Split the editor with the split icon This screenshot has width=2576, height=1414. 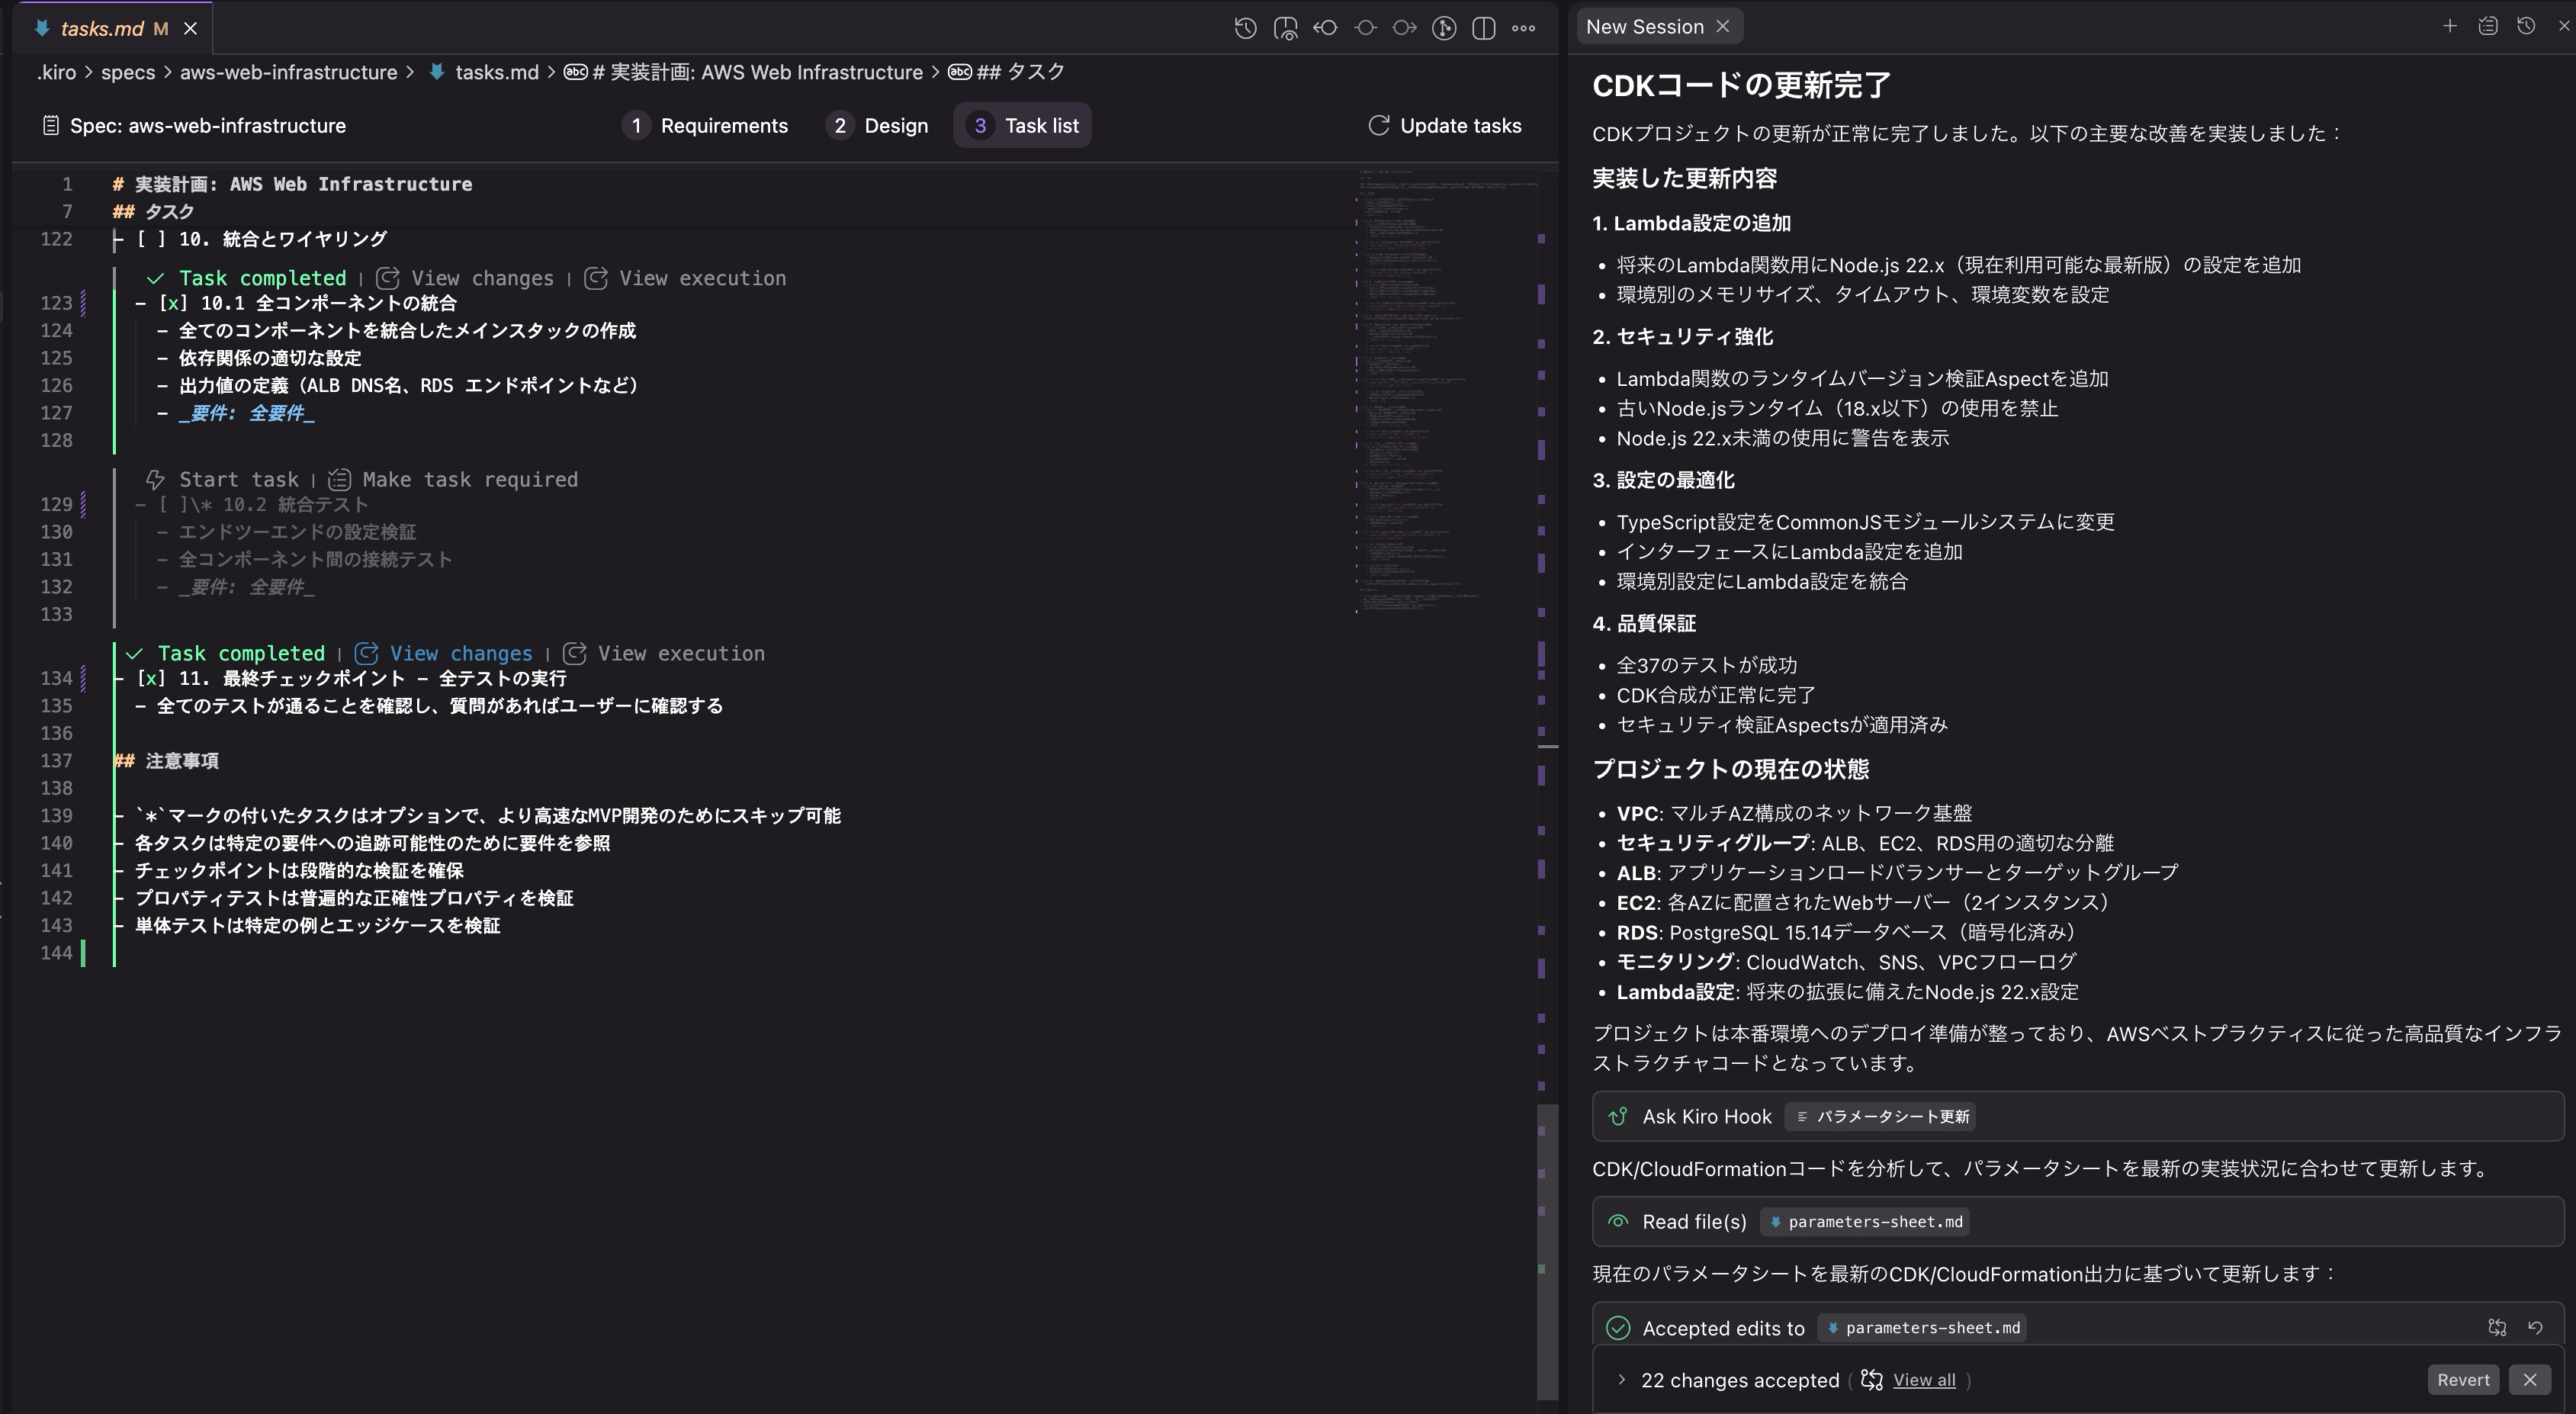1483,28
